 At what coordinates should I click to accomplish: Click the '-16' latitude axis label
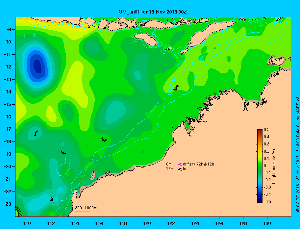coord(7,117)
